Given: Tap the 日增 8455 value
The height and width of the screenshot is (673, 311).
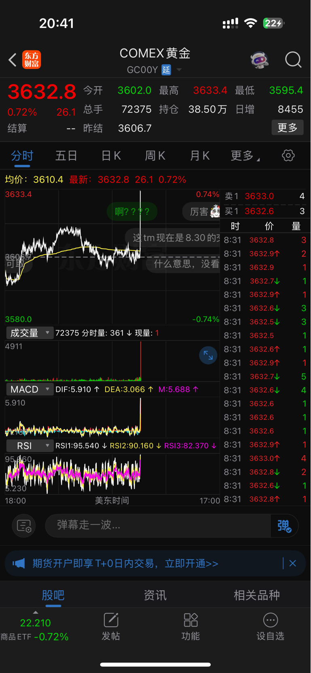Looking at the screenshot, I should (x=290, y=109).
